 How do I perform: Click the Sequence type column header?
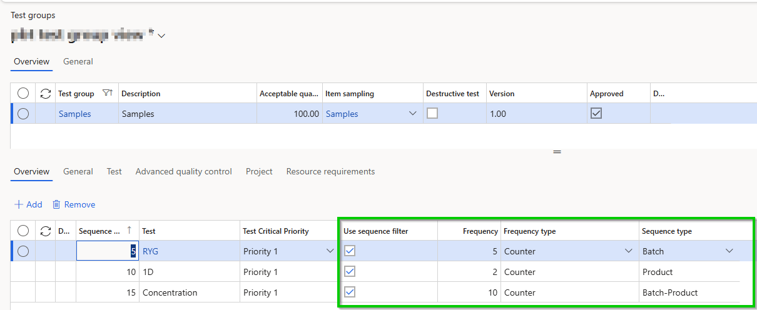pos(667,231)
